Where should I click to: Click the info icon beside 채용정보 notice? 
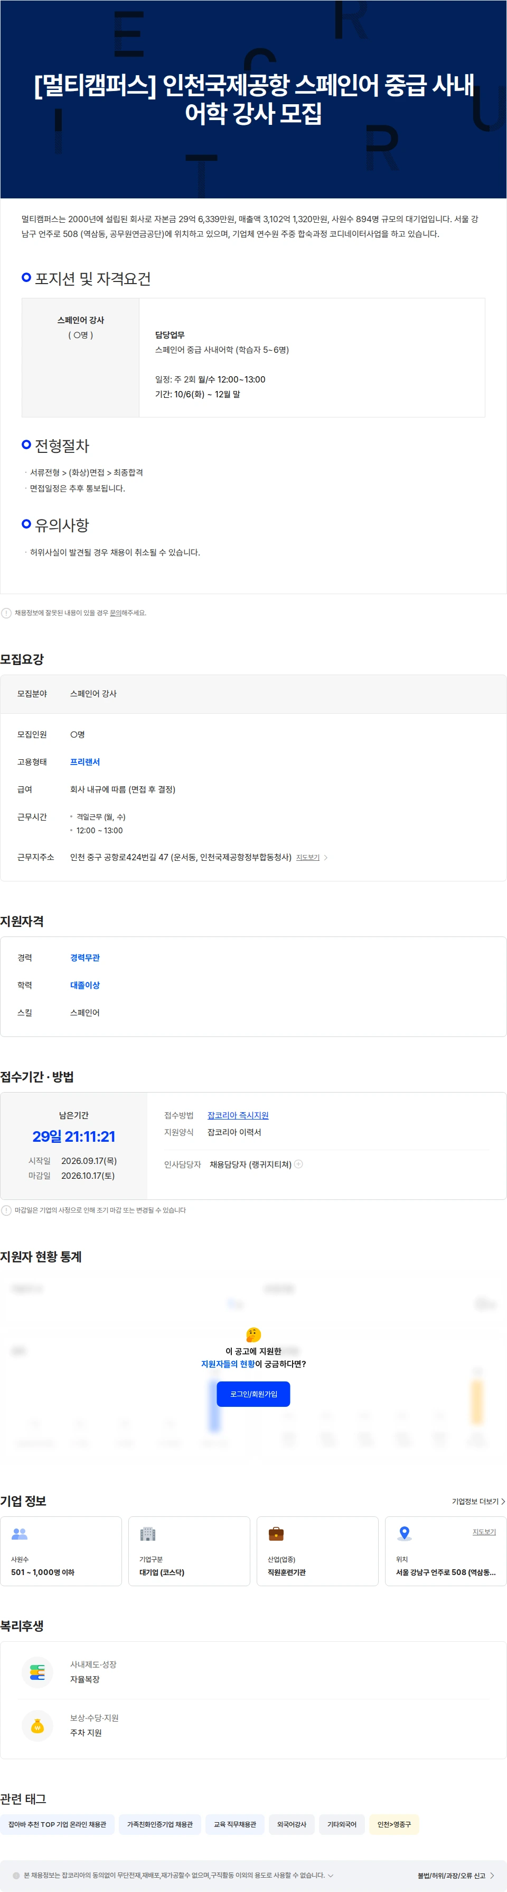pos(6,613)
